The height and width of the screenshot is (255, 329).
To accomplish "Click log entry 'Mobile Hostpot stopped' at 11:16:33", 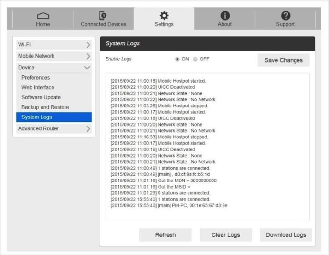I will (159, 137).
